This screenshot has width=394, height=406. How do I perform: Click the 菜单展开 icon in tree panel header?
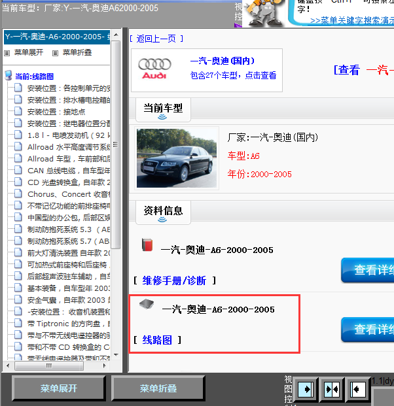pos(7,54)
